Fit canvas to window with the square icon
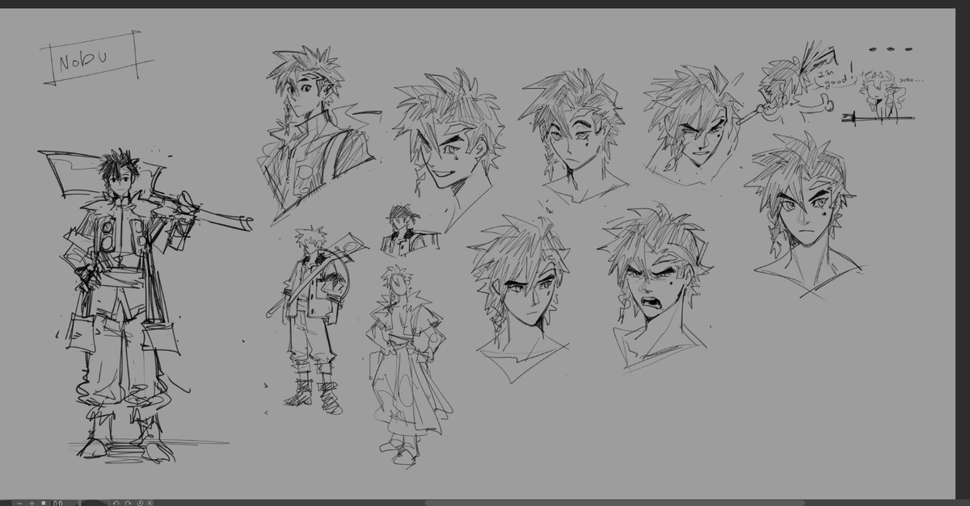This screenshot has width=970, height=506. (x=44, y=503)
